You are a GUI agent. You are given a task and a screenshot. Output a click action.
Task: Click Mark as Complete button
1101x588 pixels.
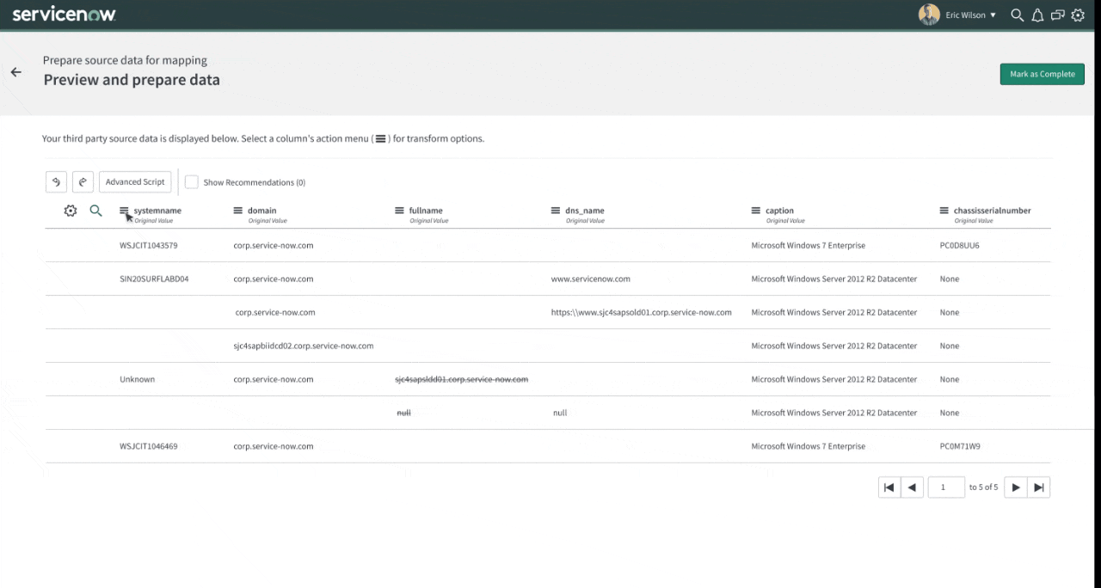[1042, 74]
